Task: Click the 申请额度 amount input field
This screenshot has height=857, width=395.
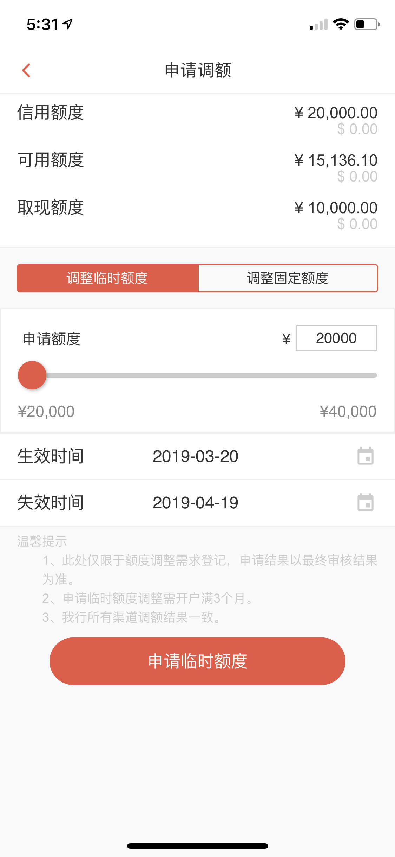Action: tap(336, 338)
